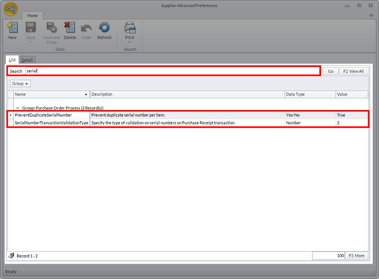Collapse the ribbon using top-right chevron

[371, 15]
